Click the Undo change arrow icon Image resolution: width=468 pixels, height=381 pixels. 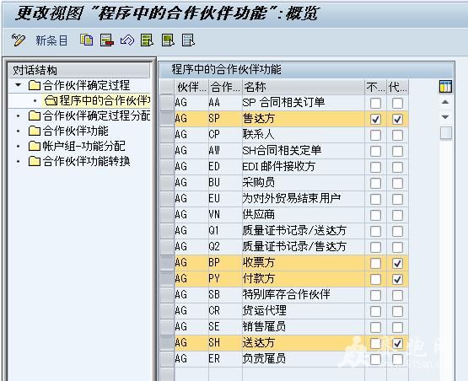(127, 40)
